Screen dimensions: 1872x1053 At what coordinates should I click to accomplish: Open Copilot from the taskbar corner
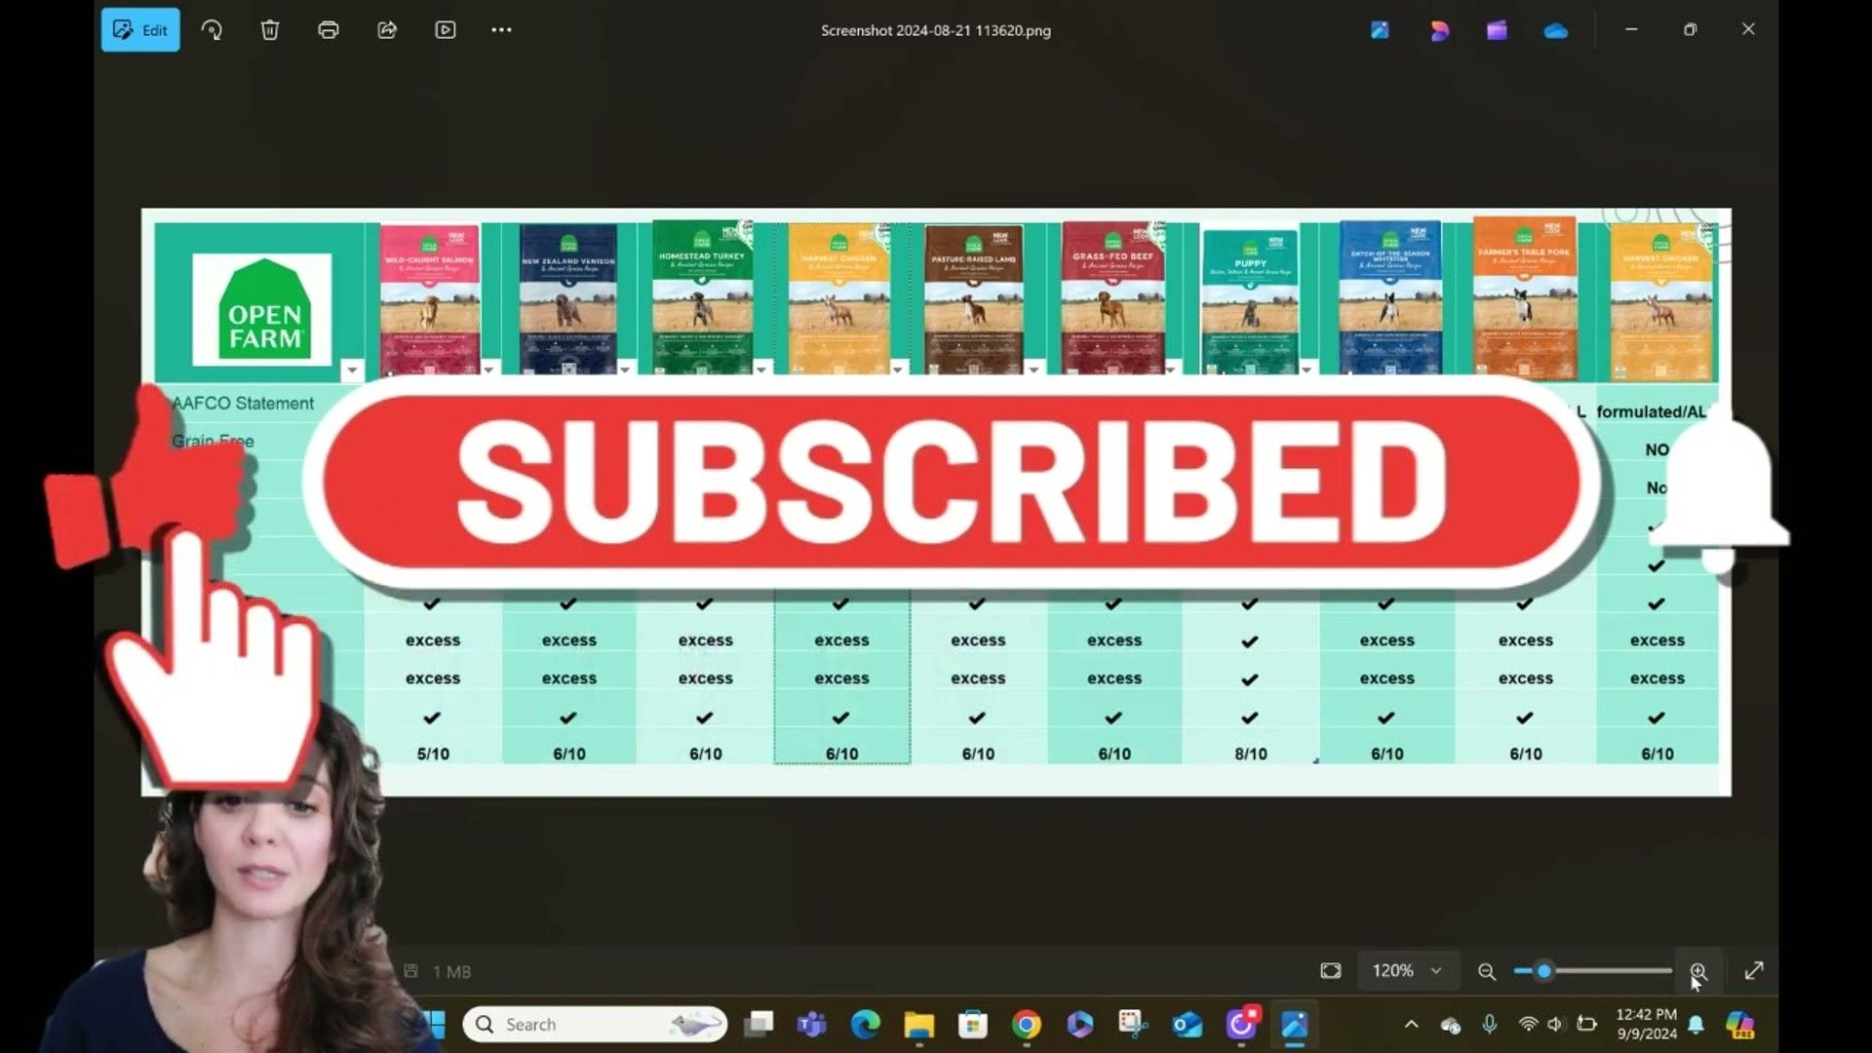(x=1740, y=1025)
